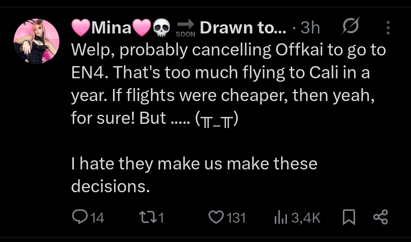Bookmark this post about cancelling Offkai
Screen dimensions: 411x242
point(349,217)
